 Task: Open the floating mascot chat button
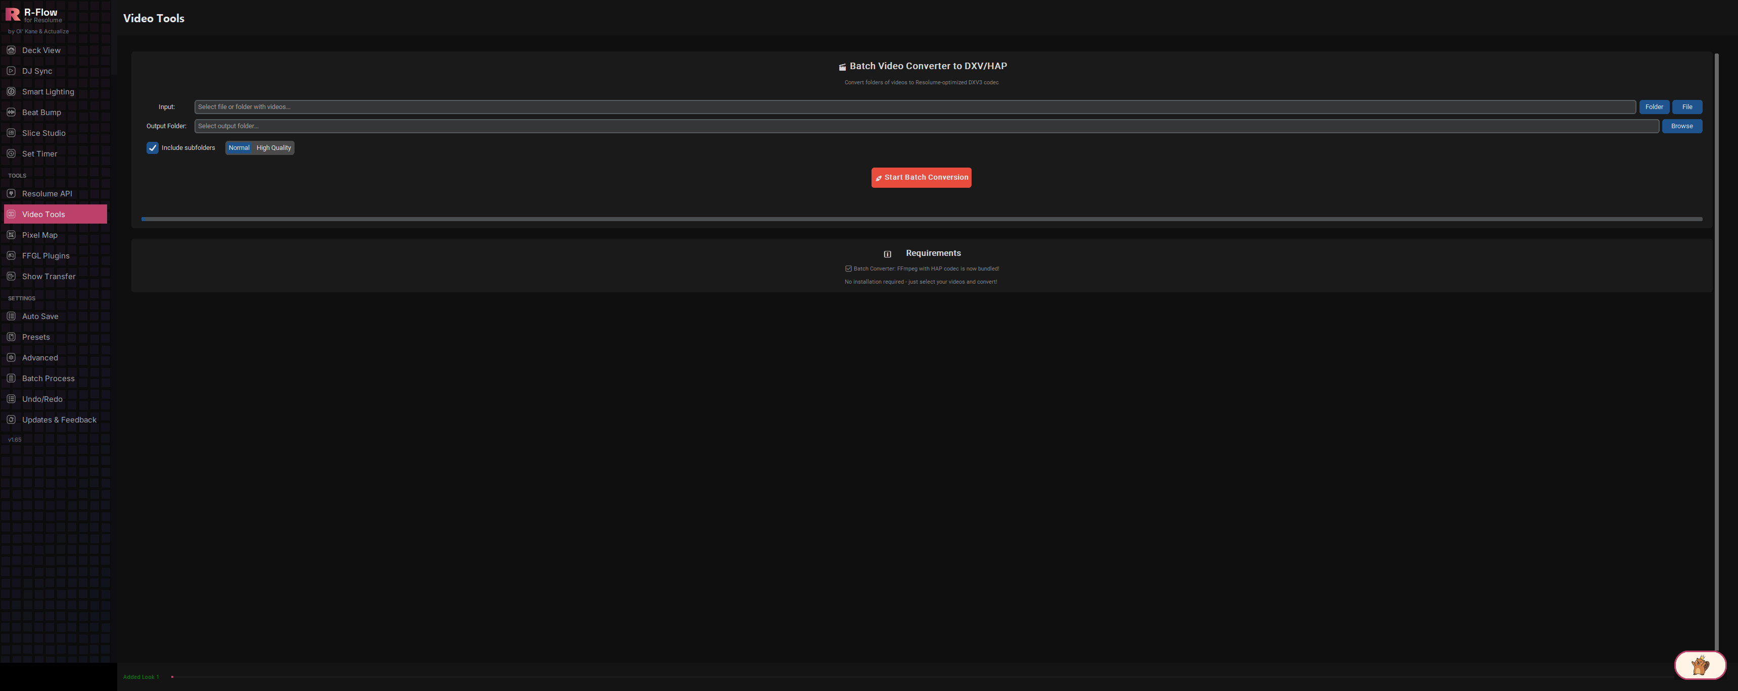point(1700,666)
